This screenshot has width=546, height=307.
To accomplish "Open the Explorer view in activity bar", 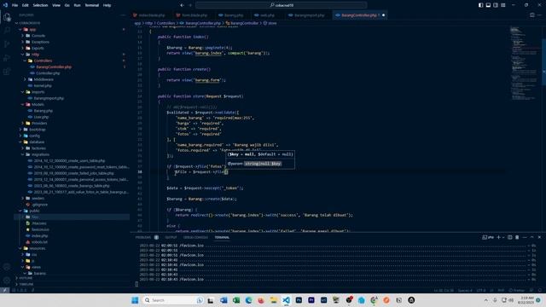I will point(7,17).
